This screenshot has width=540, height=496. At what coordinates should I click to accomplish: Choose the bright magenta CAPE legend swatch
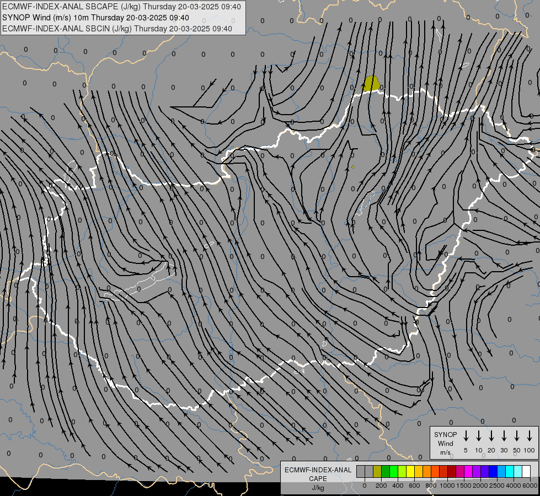click(468, 471)
